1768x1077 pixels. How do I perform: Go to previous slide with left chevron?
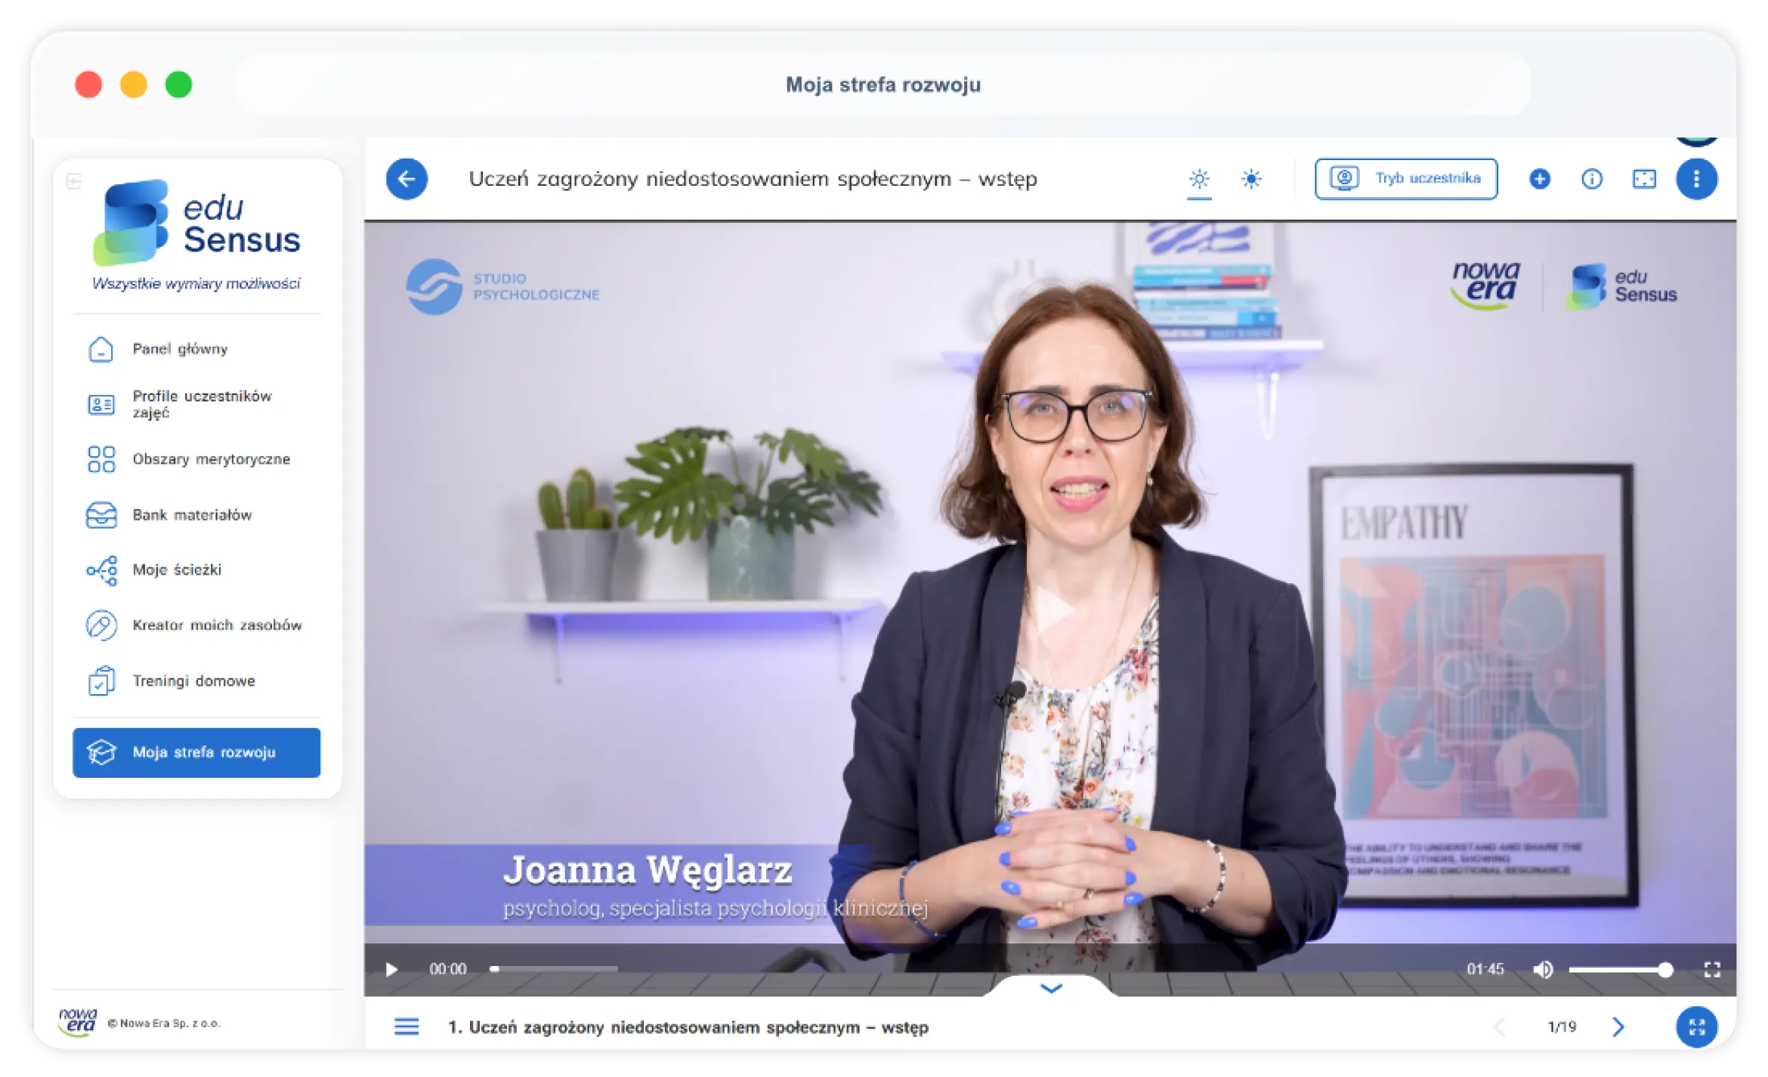[x=1501, y=1027]
